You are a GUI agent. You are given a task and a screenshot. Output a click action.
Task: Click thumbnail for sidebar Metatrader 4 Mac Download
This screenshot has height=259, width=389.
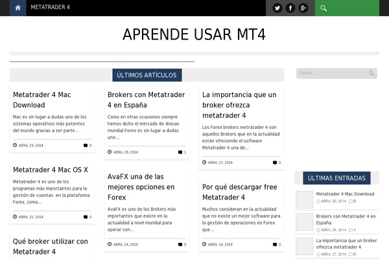click(x=305, y=199)
